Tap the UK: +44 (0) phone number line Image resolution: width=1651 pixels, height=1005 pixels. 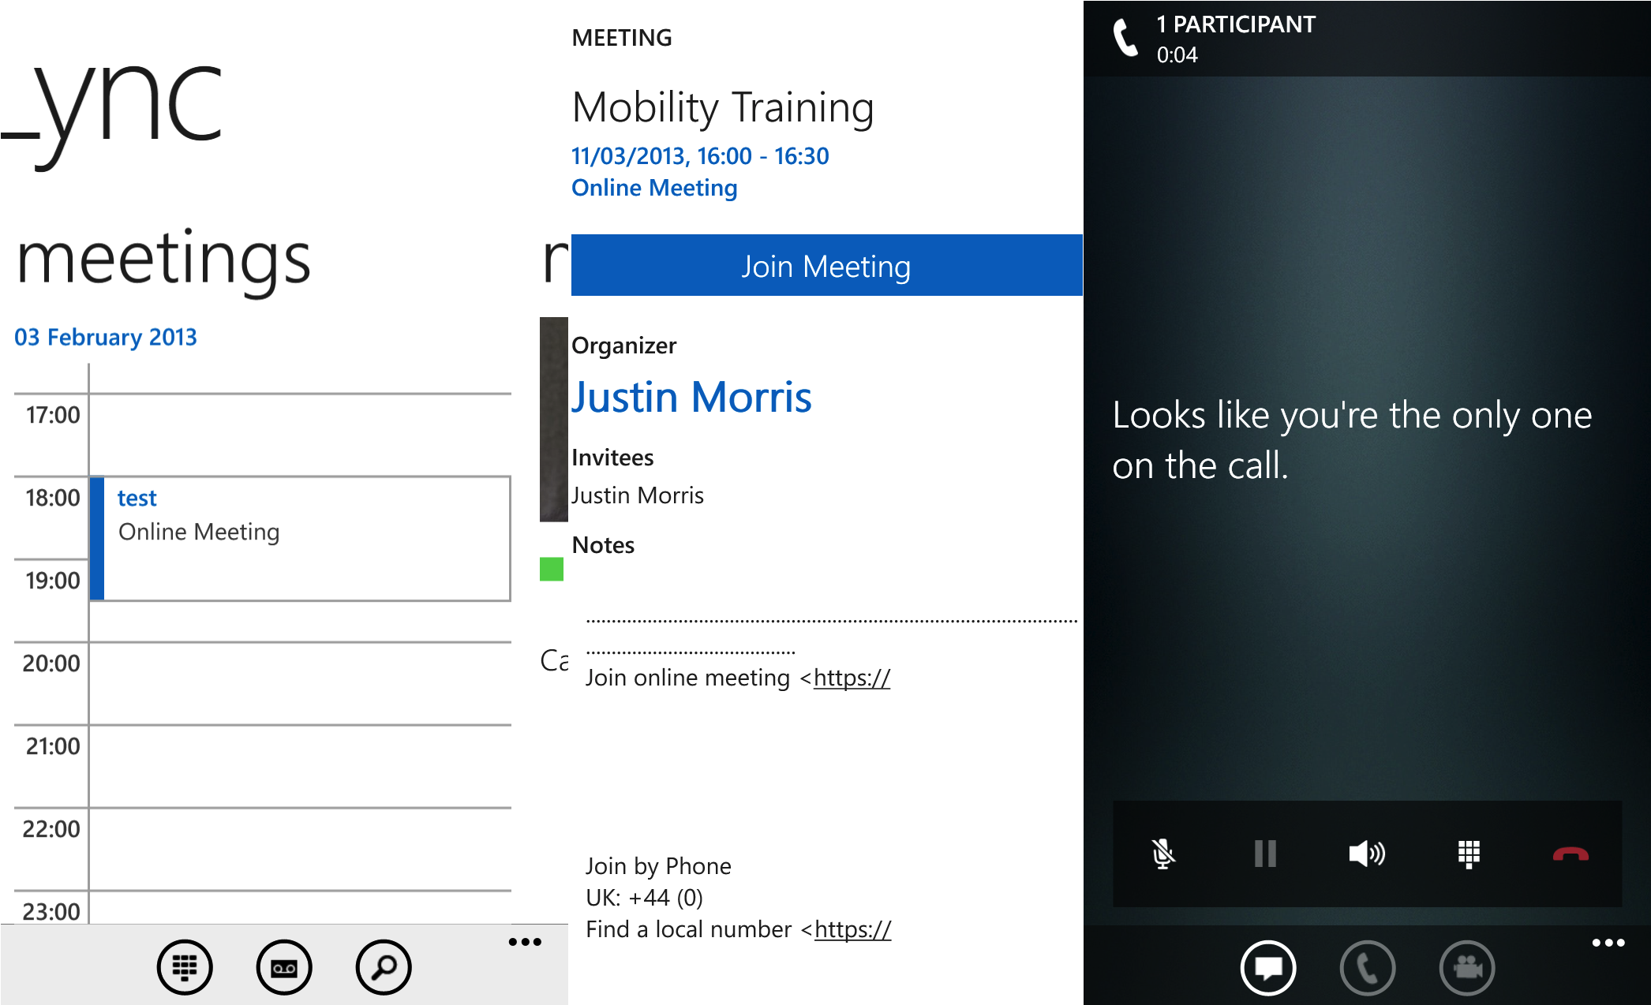pos(644,898)
